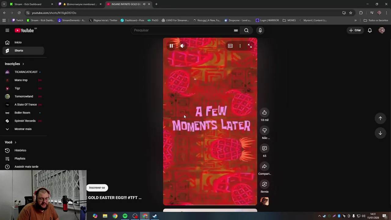Click the magnifying glass search button
The image size is (391, 220).
click(246, 30)
